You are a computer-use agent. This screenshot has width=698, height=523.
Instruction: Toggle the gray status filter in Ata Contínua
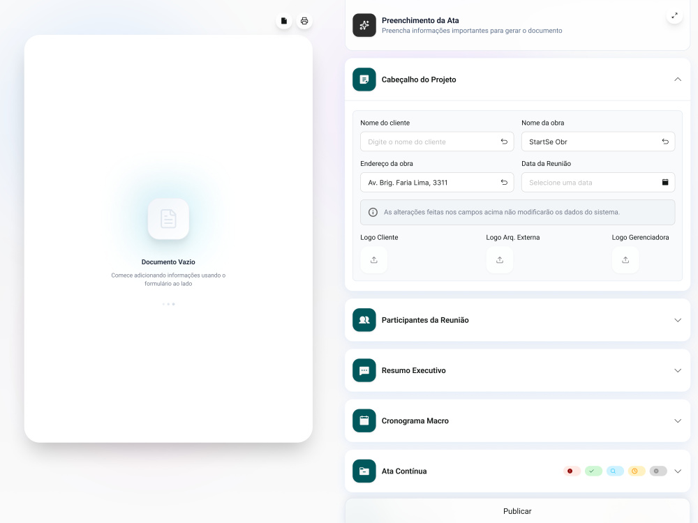[x=658, y=471]
